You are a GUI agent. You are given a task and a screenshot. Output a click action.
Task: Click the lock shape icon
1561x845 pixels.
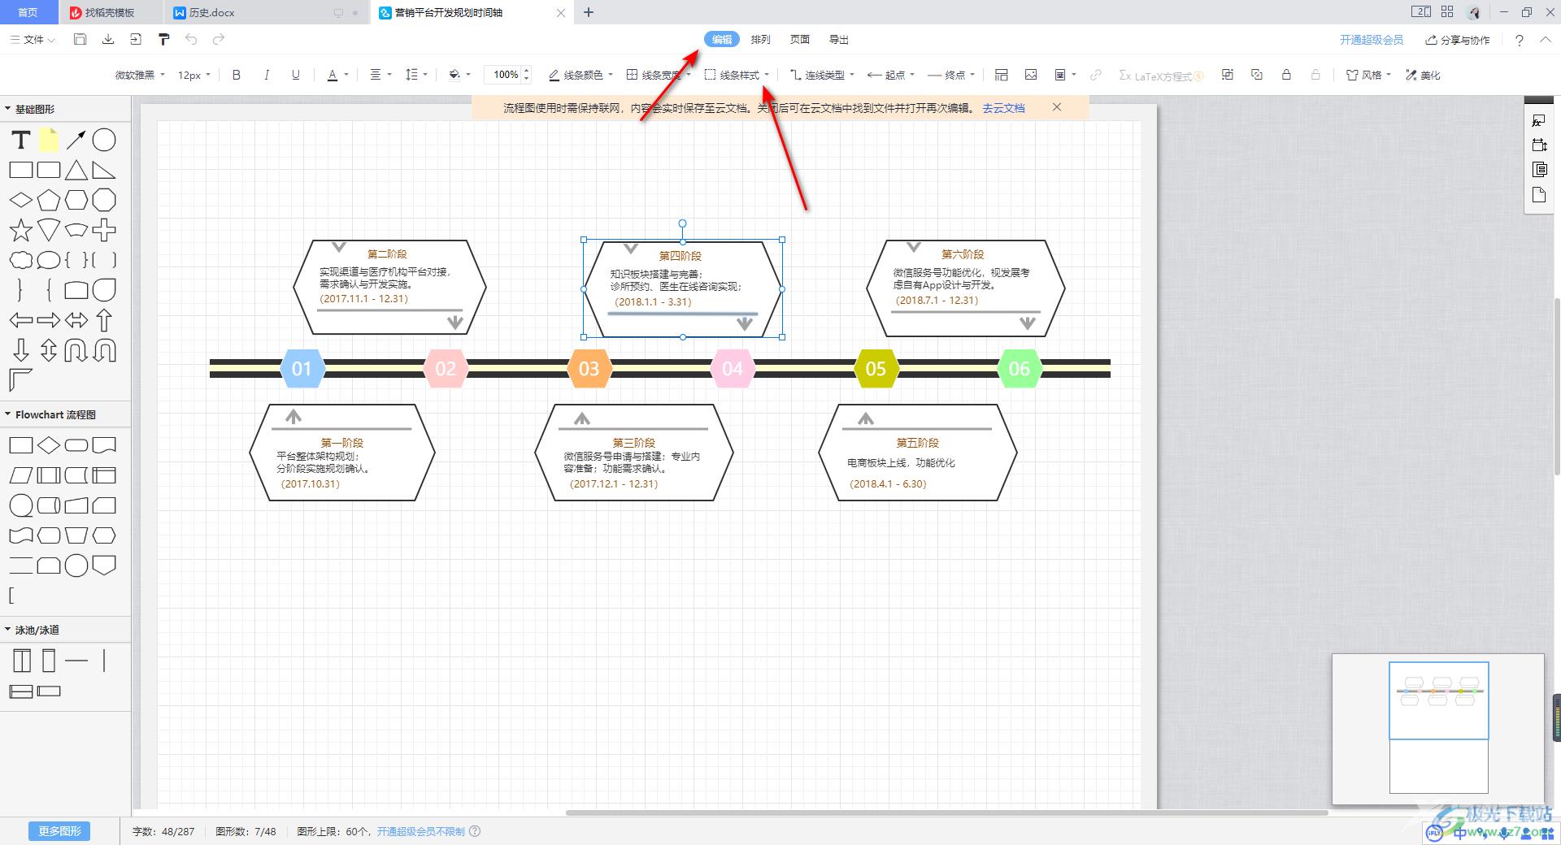click(1286, 75)
